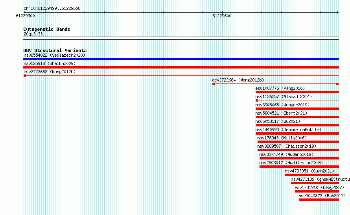Click the chr20:61229499..61229658 region label
The image size is (350, 215).
point(52,9)
